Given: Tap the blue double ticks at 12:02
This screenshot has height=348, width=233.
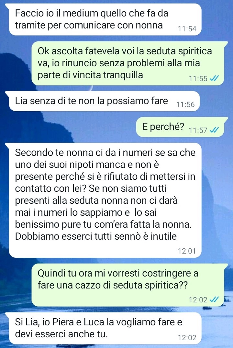Looking at the screenshot, I should (x=214, y=299).
